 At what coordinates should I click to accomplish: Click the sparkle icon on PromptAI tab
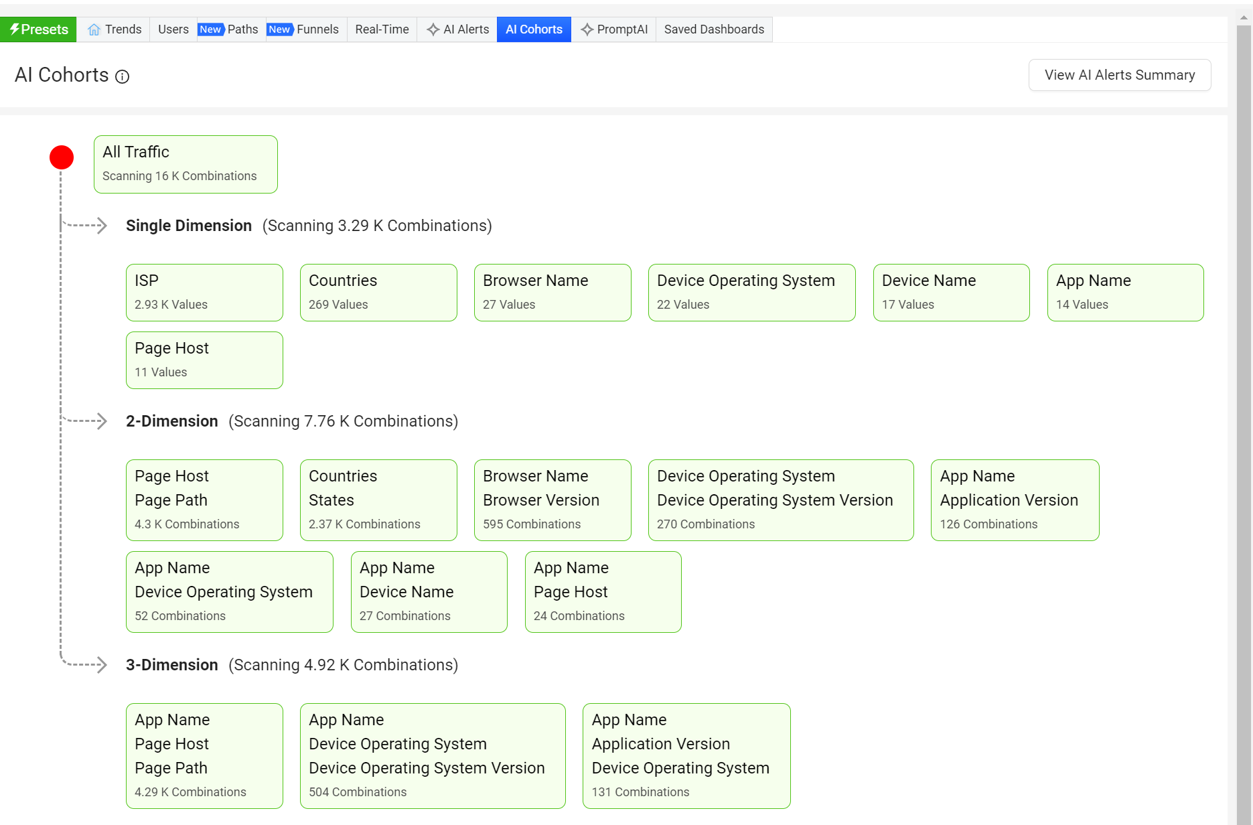pos(587,29)
